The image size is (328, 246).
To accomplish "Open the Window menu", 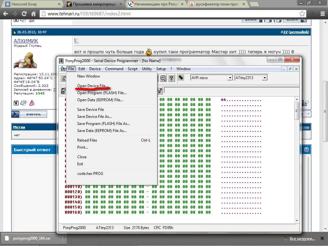I will pyautogui.click(x=184, y=69).
